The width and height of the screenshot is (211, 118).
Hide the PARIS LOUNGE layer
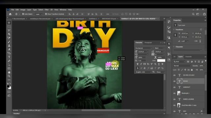click(174, 99)
